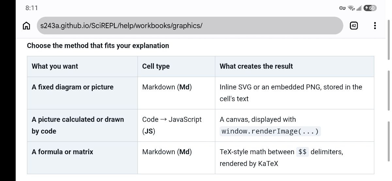Click the 'A fixed diagram or picture' cell
392x181 pixels.
(x=82, y=93)
